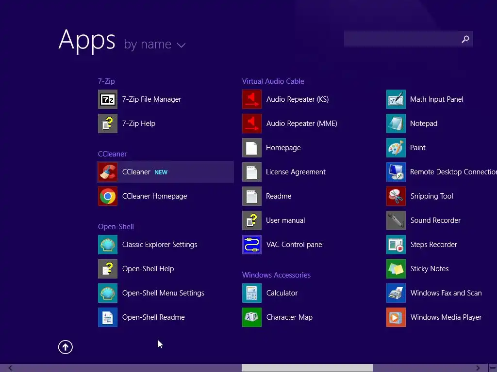The height and width of the screenshot is (372, 497).
Task: Click the scrollbar left arrow
Action: point(10,368)
